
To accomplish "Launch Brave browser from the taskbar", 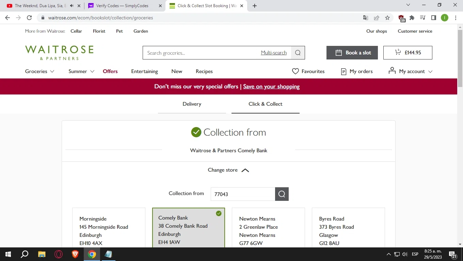I will (x=75, y=254).
